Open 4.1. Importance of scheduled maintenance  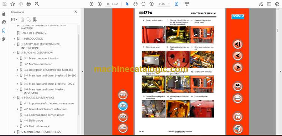(49, 103)
